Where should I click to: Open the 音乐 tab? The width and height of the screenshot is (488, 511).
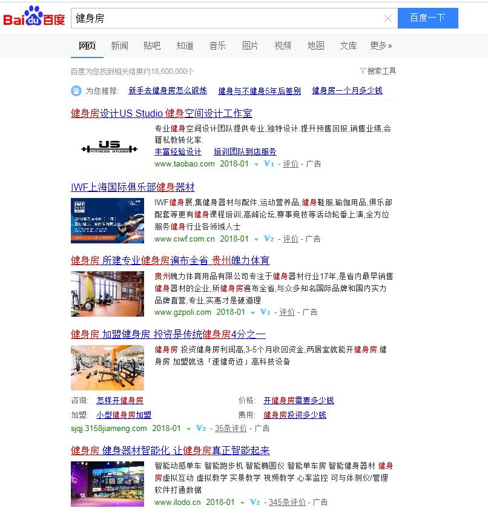point(217,45)
